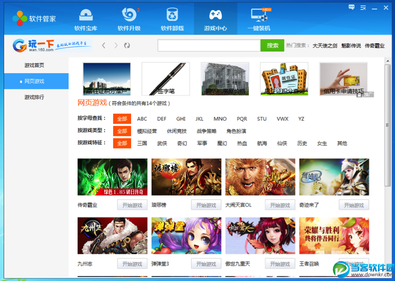This screenshot has width=395, height=281.
Task: Filter by feature 魔幻
Action: pos(222,143)
